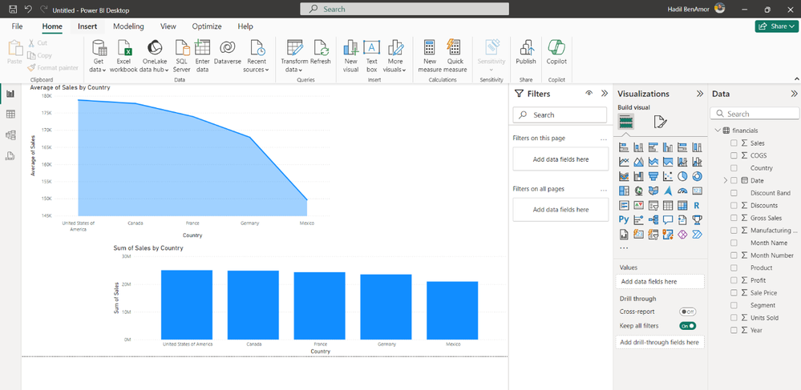Tick the Units Sold checkbox
The height and width of the screenshot is (390, 801).
[x=734, y=317]
